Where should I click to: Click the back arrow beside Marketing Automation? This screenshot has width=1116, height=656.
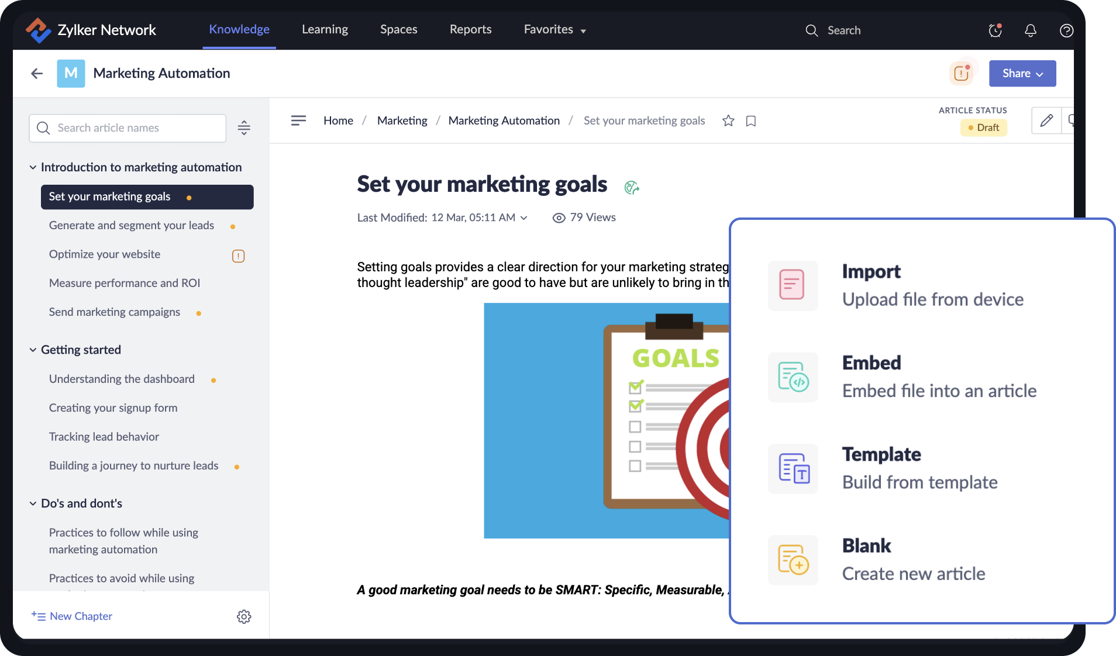click(37, 74)
